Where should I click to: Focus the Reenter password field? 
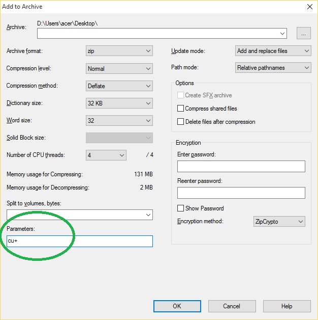point(241,193)
